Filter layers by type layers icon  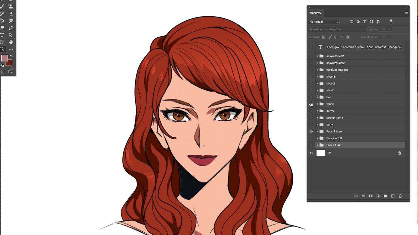click(x=364, y=22)
